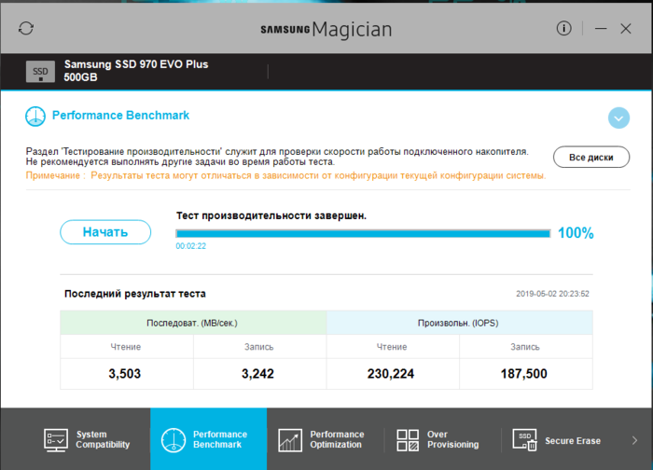Viewport: 653px width, 470px height.
Task: Open the Secure Erase tab
Action: coord(558,439)
